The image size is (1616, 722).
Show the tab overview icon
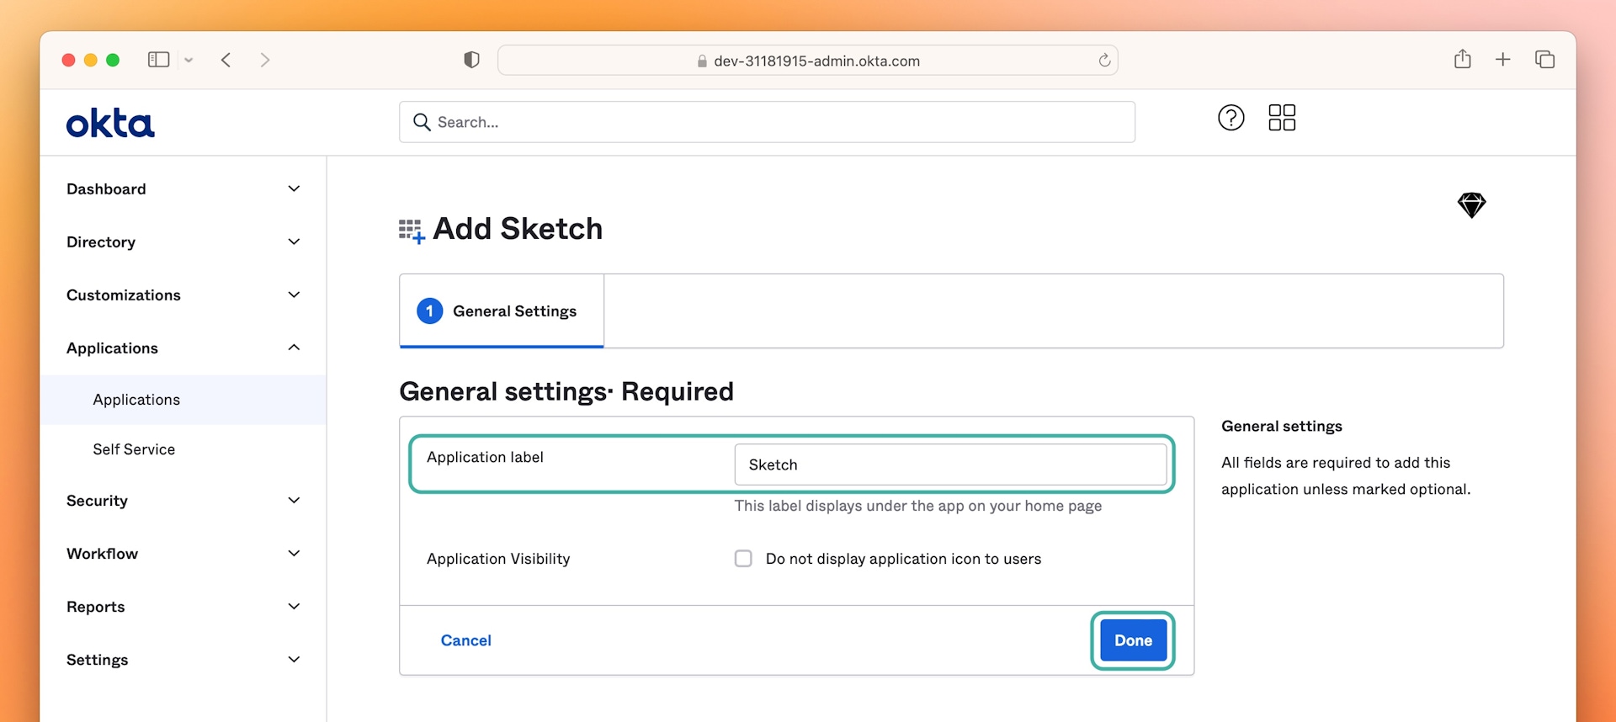click(1544, 59)
